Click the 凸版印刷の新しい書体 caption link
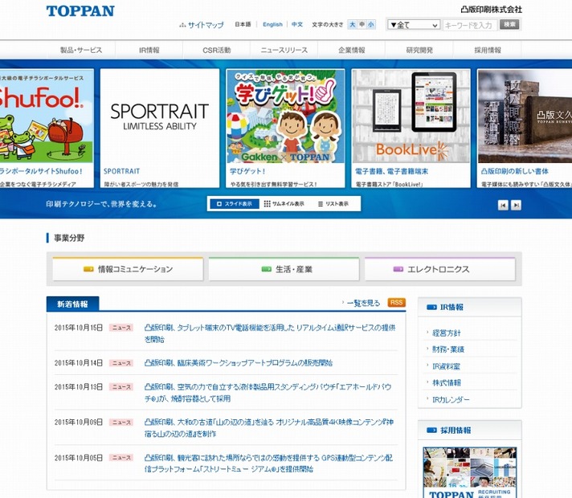This screenshot has width=572, height=498. (x=515, y=171)
